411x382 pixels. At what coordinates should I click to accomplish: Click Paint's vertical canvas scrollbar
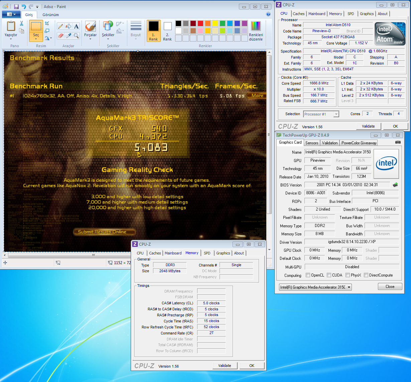(x=269, y=135)
